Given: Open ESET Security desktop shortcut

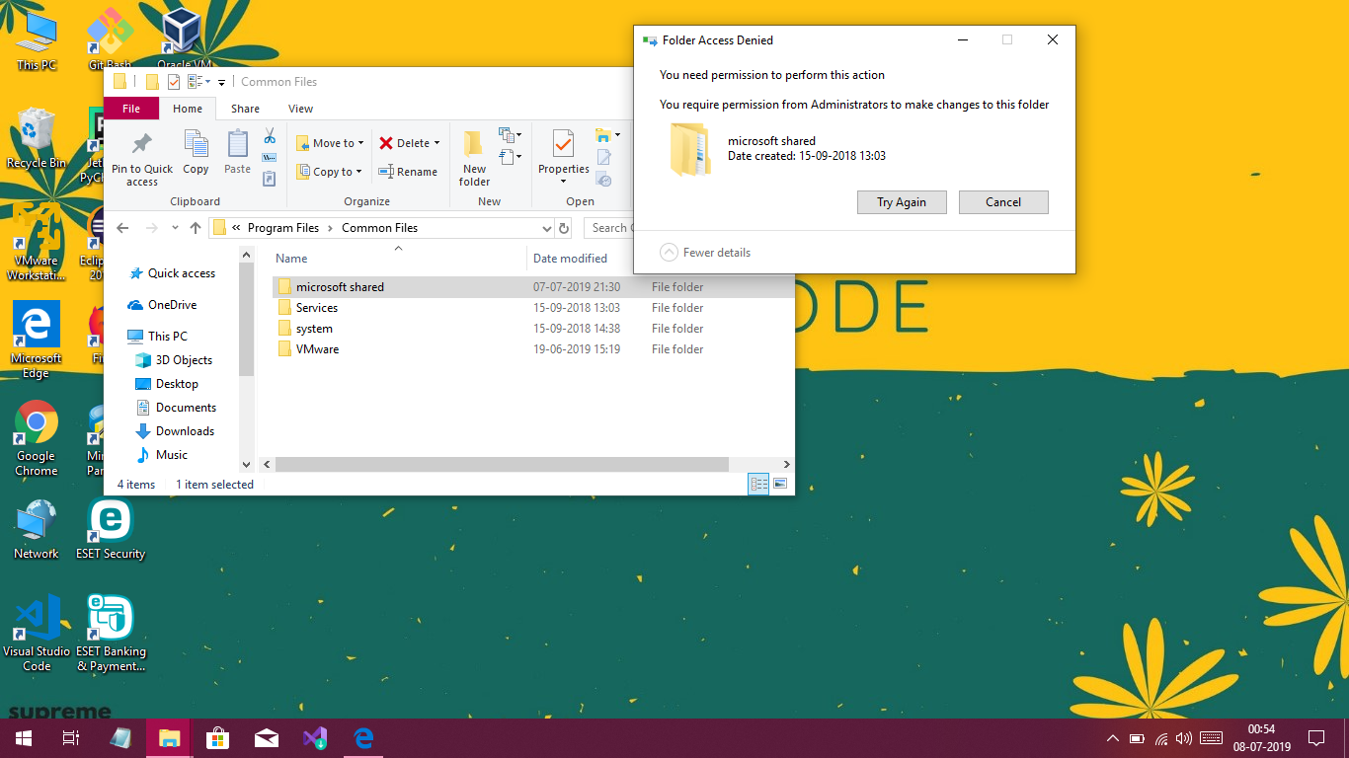Looking at the screenshot, I should (x=111, y=530).
